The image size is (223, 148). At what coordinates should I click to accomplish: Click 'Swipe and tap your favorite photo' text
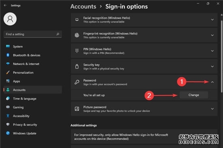pyautogui.click(x=116, y=111)
